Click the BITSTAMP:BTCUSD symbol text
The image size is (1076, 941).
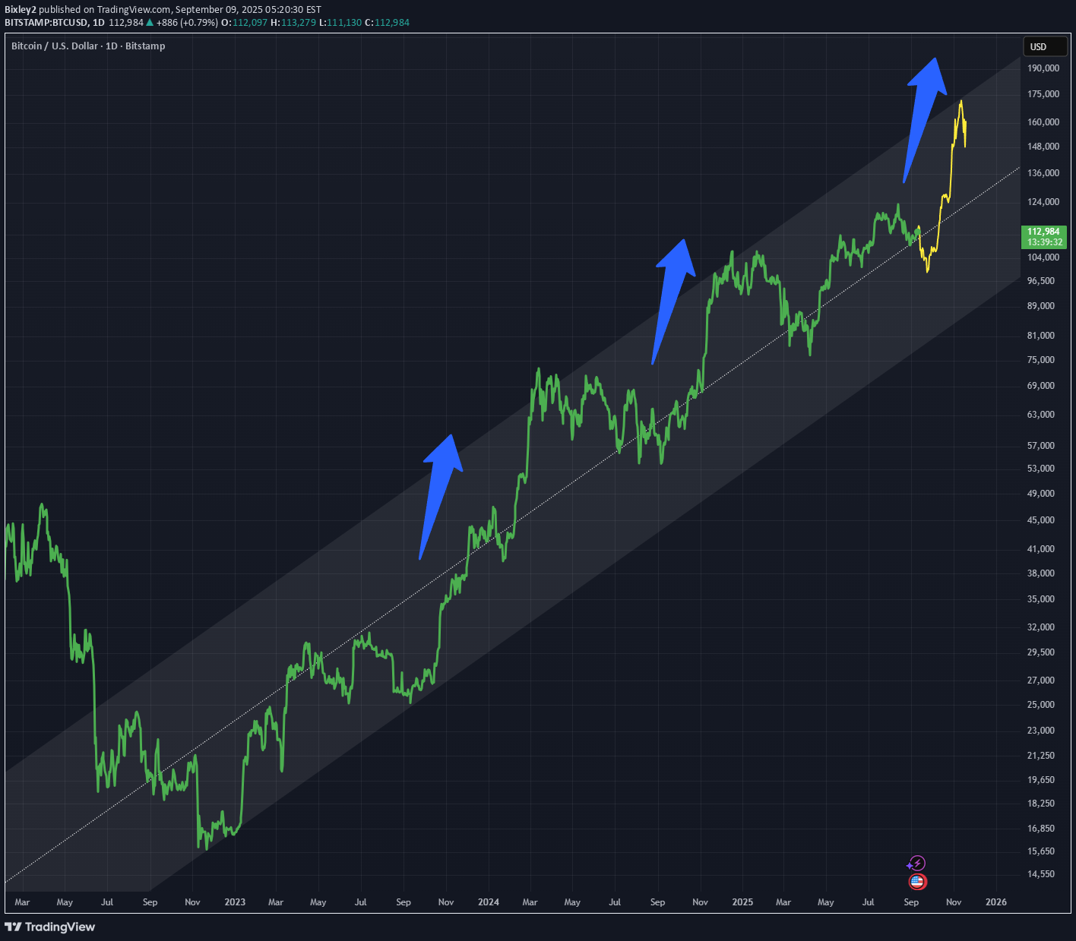coord(46,23)
